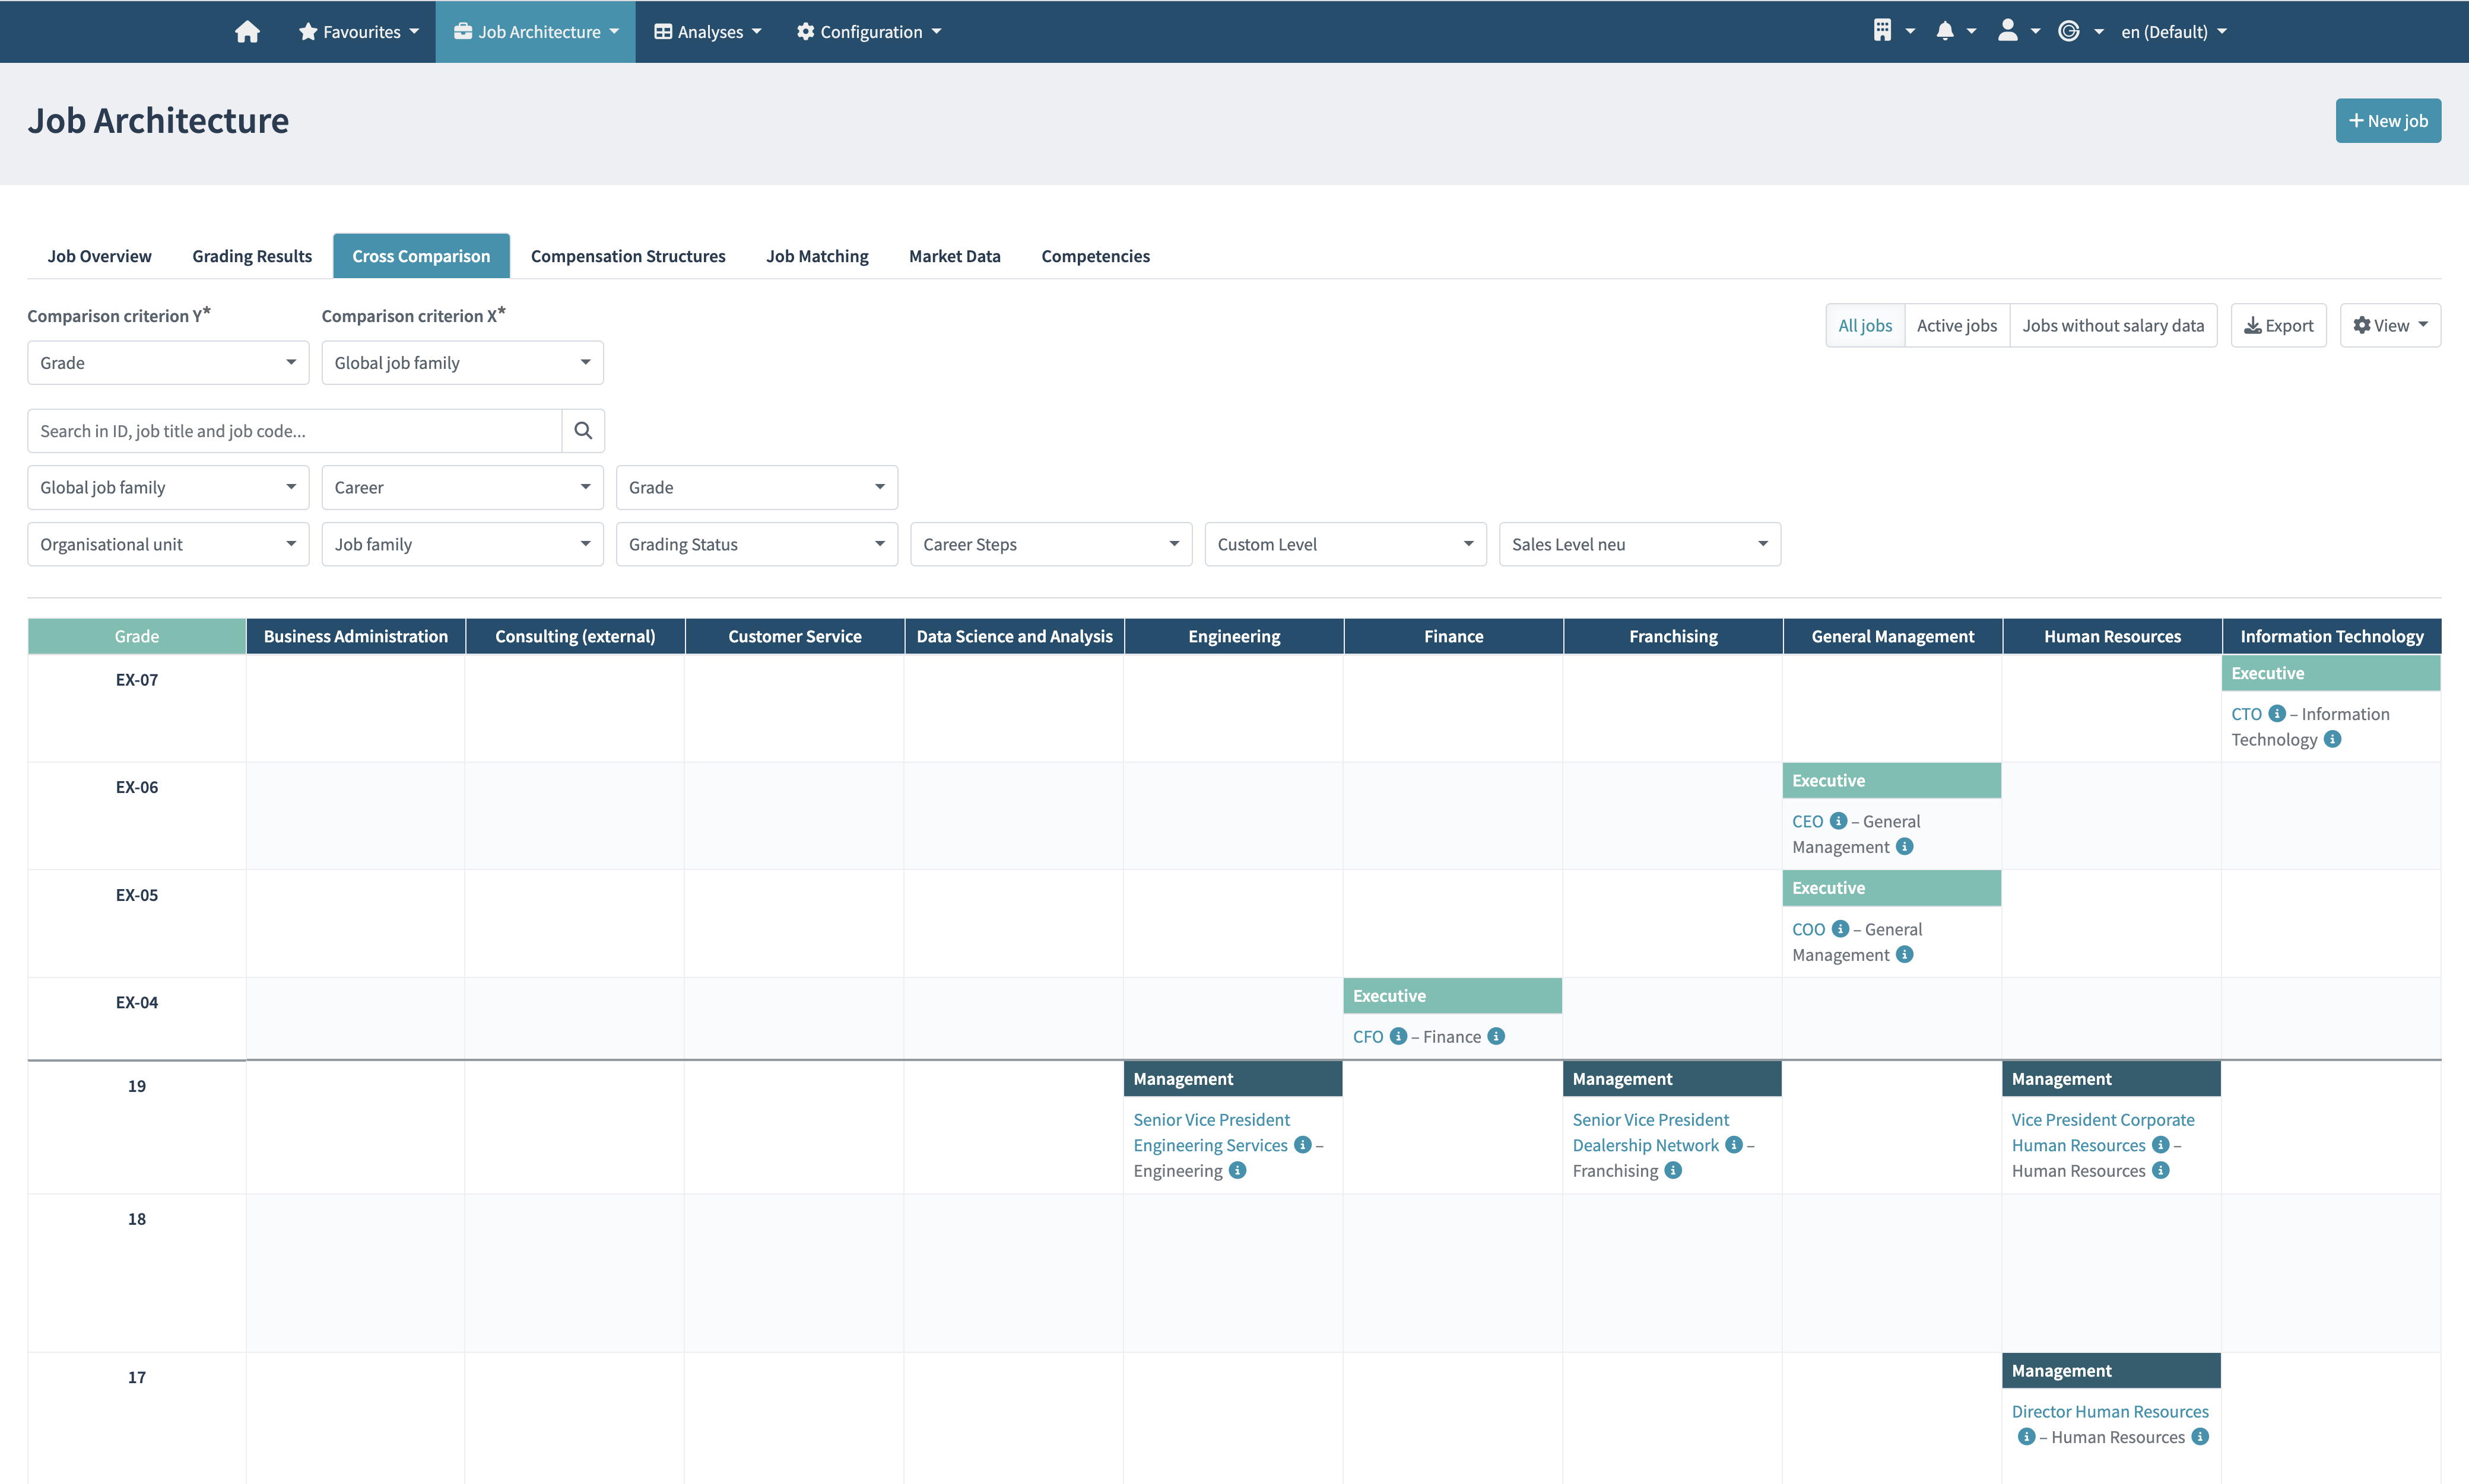The image size is (2469, 1484).
Task: Open the CEO job link
Action: point(1807,821)
